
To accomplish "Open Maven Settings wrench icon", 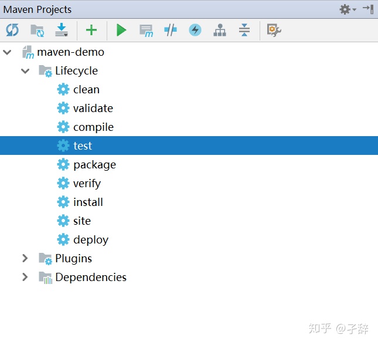I will (274, 30).
